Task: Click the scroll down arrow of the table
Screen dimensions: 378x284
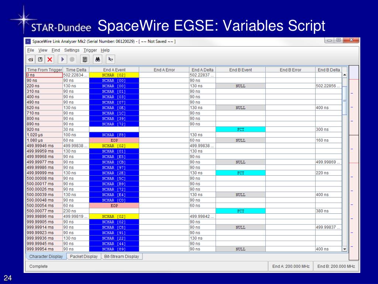Action: point(345,249)
